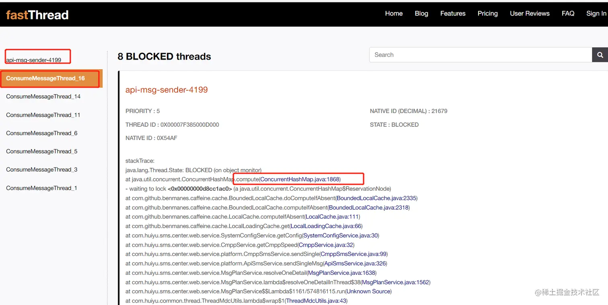This screenshot has width=608, height=305.
Task: Select ConsumeMessageThread_16 in sidebar
Action: [x=51, y=78]
